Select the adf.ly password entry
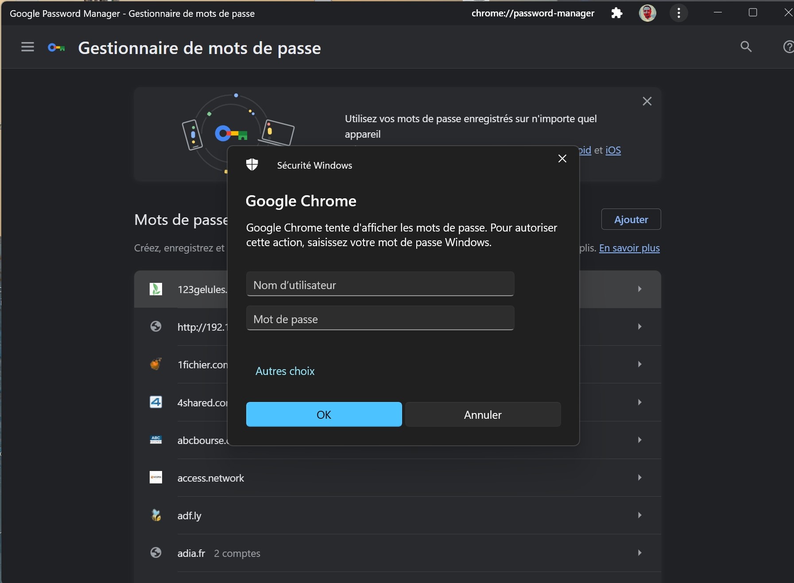794x583 pixels. (x=398, y=515)
